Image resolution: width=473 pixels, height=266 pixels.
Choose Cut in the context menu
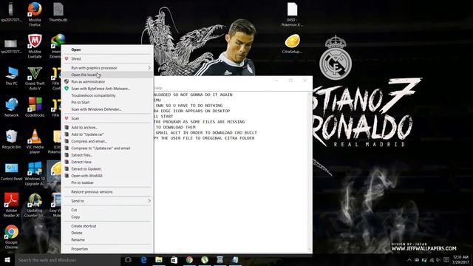point(107,210)
